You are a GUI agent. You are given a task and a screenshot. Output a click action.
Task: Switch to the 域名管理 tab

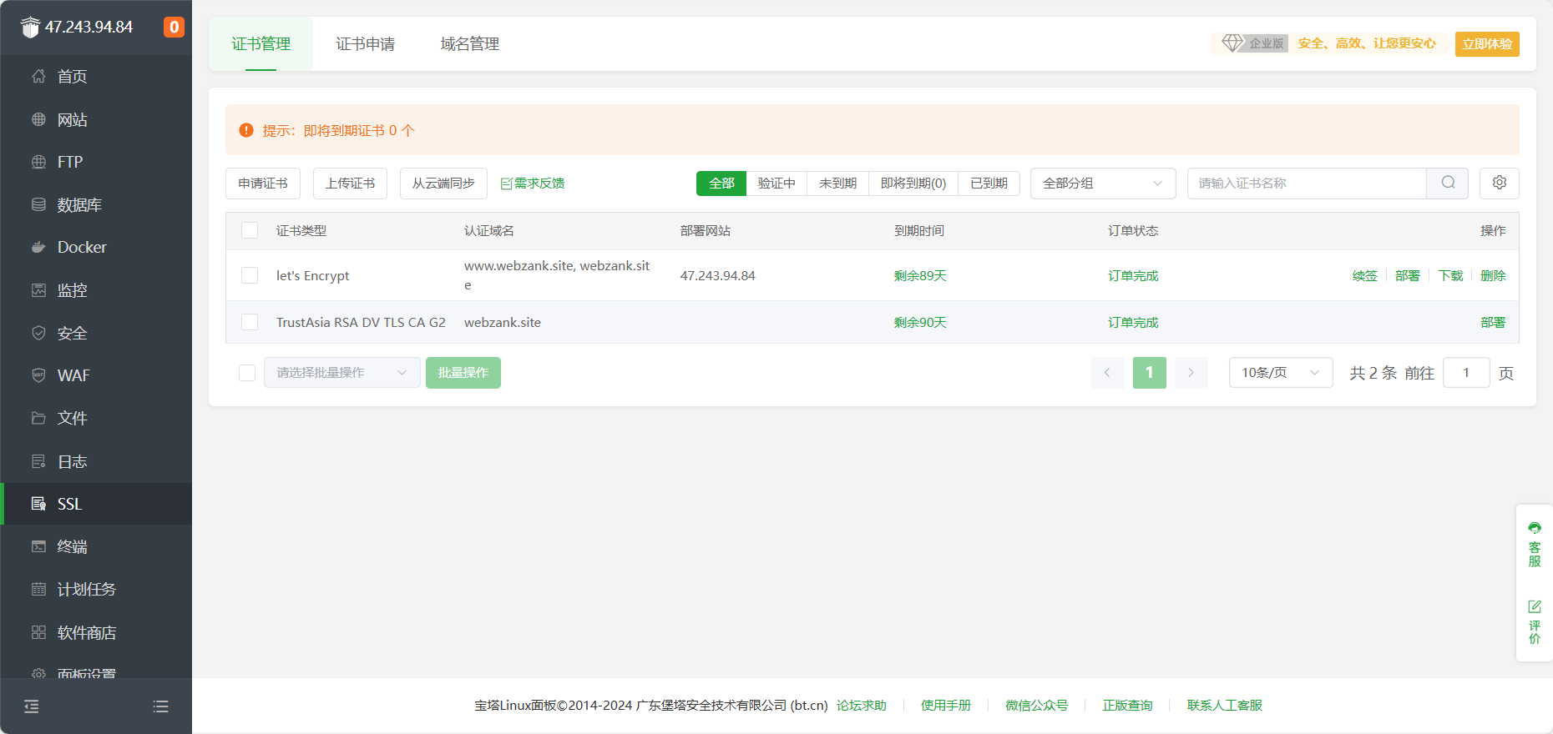[469, 44]
